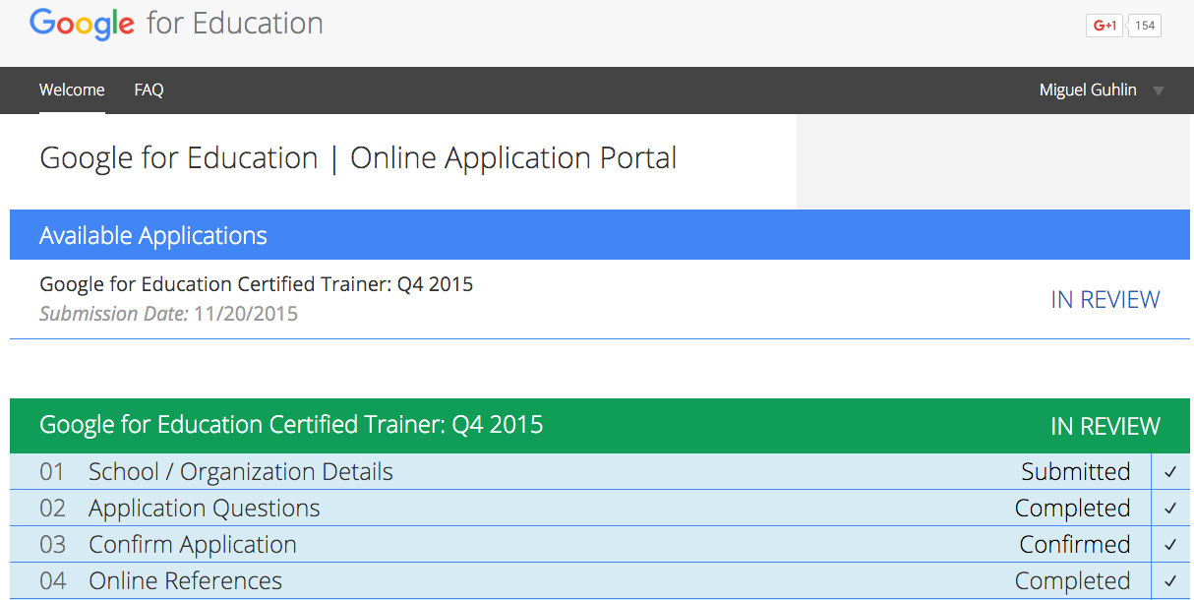
Task: Open the Online References section
Action: (x=185, y=581)
